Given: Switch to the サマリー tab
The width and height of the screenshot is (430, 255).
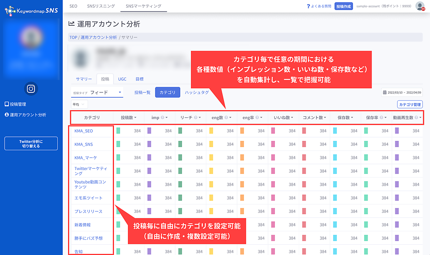Looking at the screenshot, I should point(83,79).
